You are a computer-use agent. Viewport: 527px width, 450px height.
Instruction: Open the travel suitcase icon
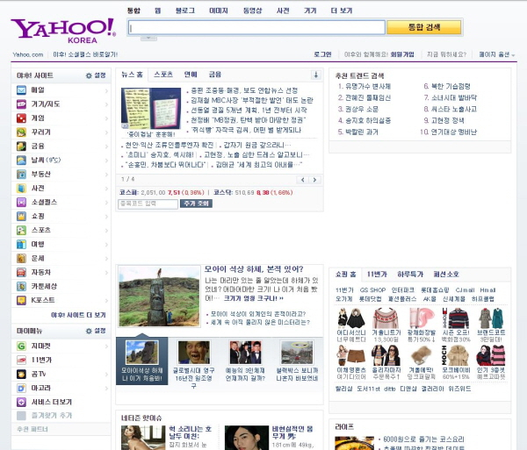[x=21, y=244]
